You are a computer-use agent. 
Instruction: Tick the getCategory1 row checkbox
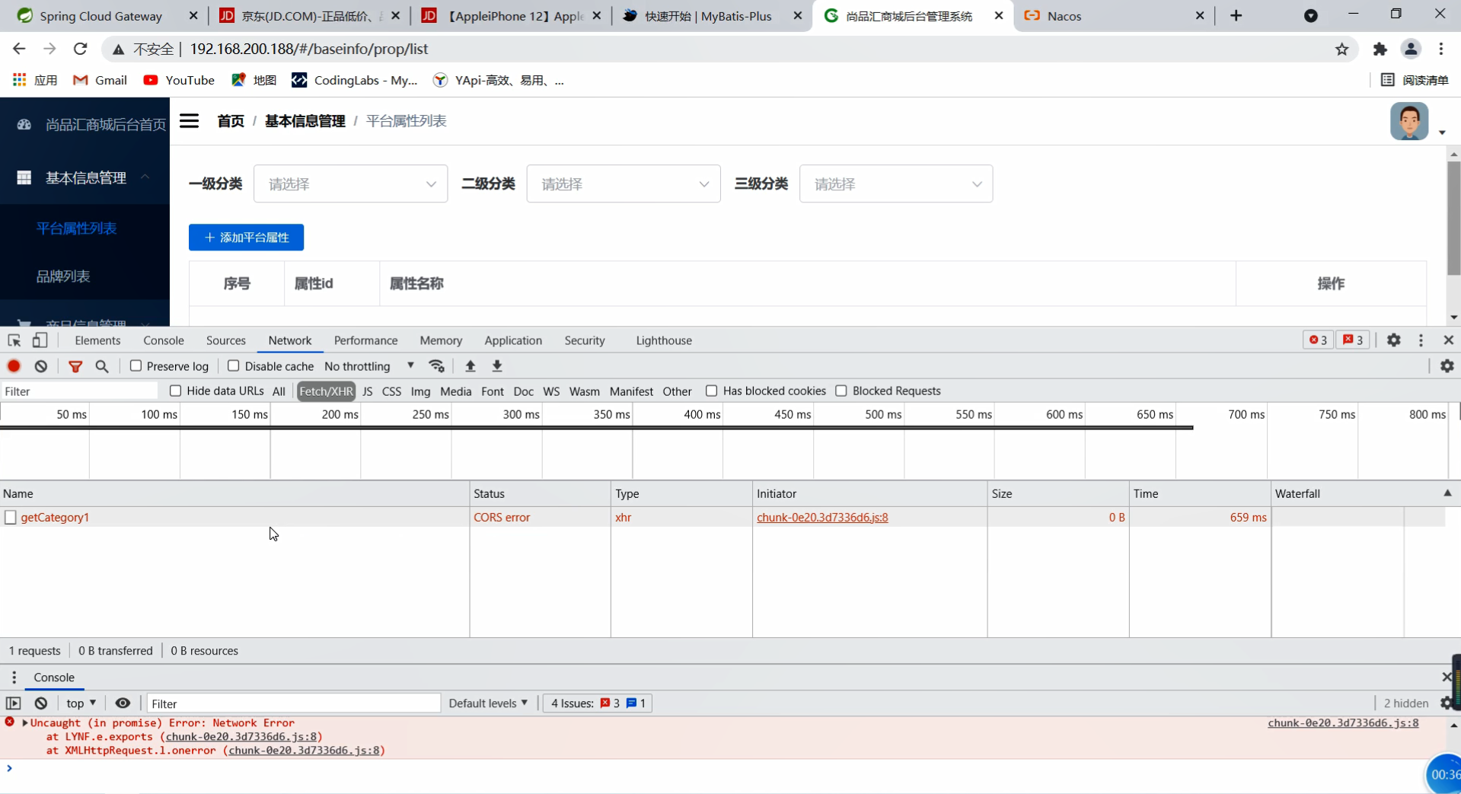11,518
